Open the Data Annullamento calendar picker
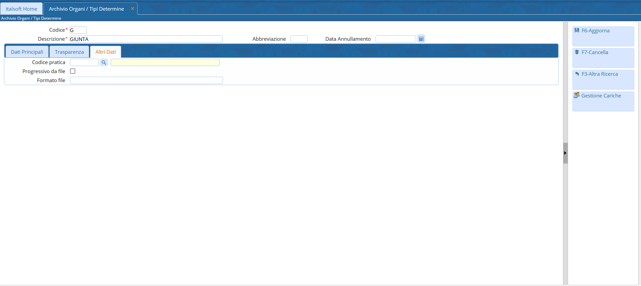 point(421,39)
